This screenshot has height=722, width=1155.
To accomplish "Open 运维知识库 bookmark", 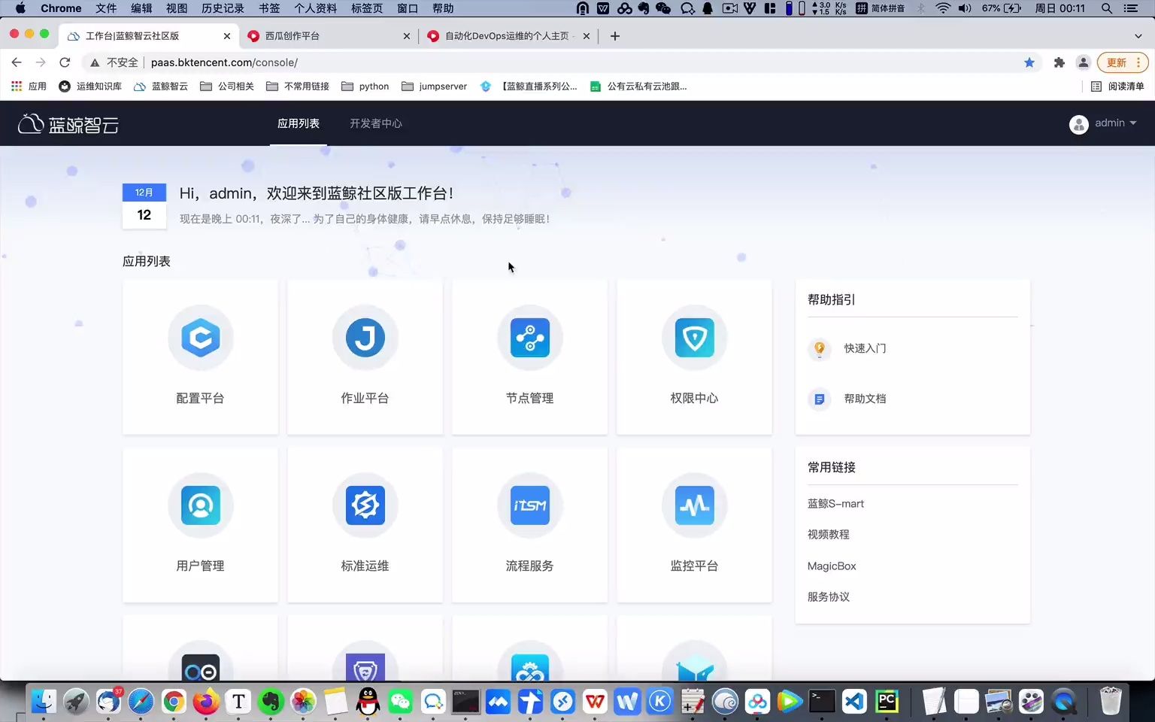I will pos(90,86).
